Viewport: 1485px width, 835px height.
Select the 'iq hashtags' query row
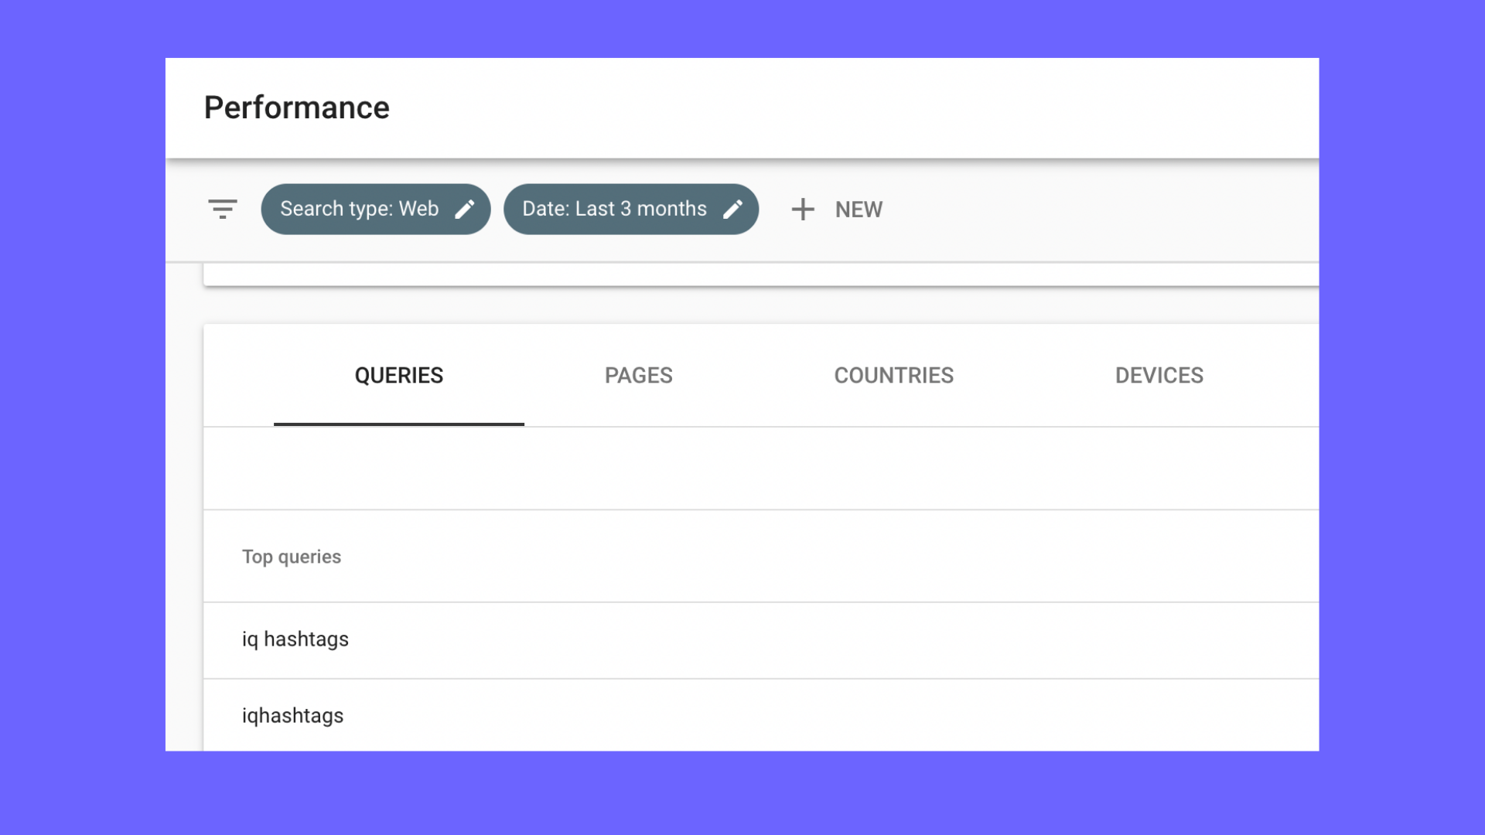761,640
